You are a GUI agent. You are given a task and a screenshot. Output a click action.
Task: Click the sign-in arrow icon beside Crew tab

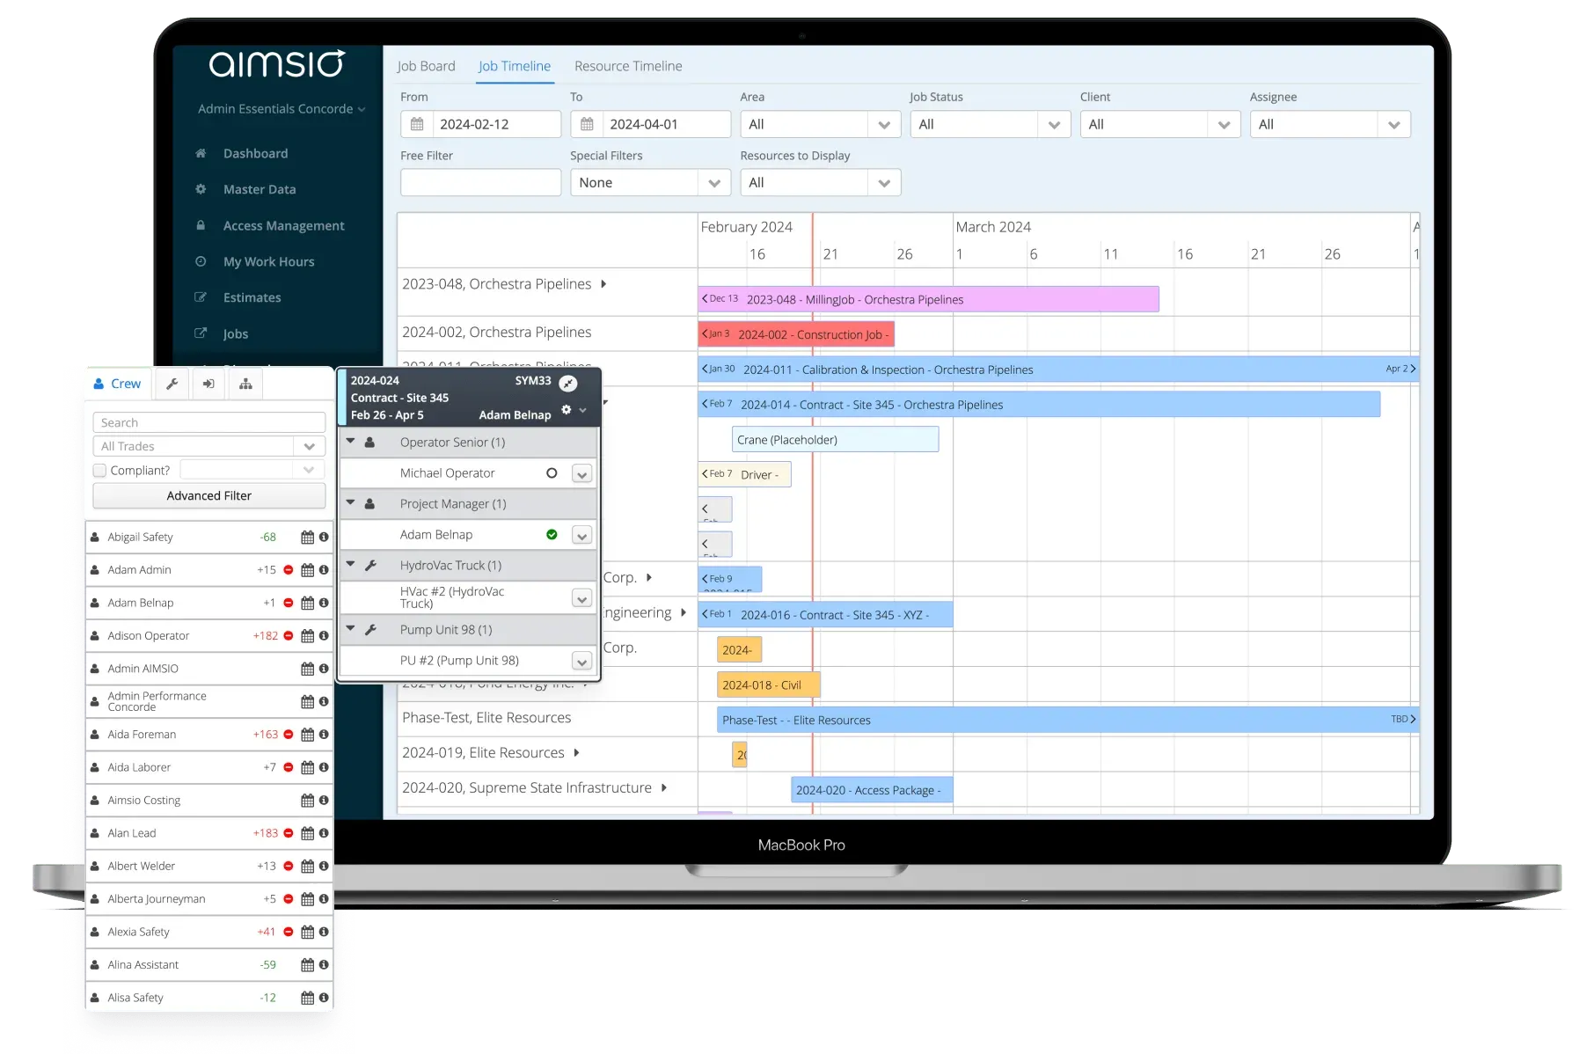tap(208, 384)
